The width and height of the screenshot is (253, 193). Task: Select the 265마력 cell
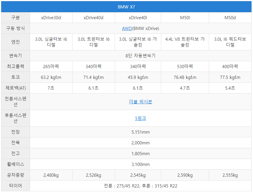pyautogui.click(x=51, y=66)
